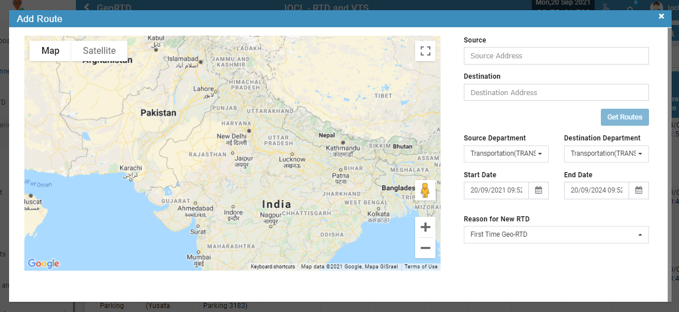Open the End Date calendar picker
This screenshot has width=679, height=312.
[639, 190]
